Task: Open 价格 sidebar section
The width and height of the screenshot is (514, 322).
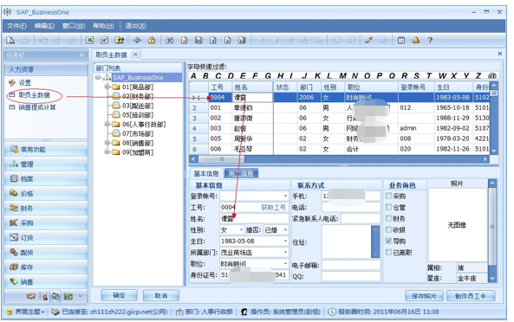Action: 46,194
